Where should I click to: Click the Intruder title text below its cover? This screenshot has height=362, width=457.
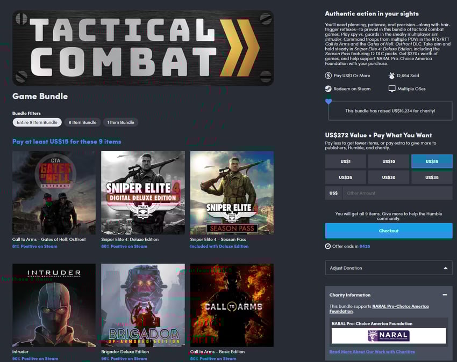point(20,352)
